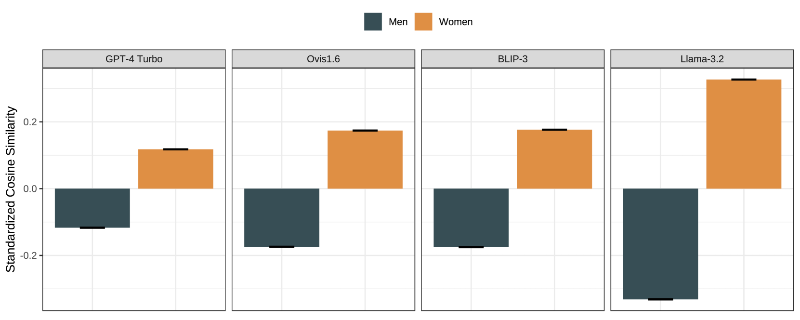The image size is (800, 320).
Task: Select the Men bar in Ovis1.6 panel
Action: point(282,217)
